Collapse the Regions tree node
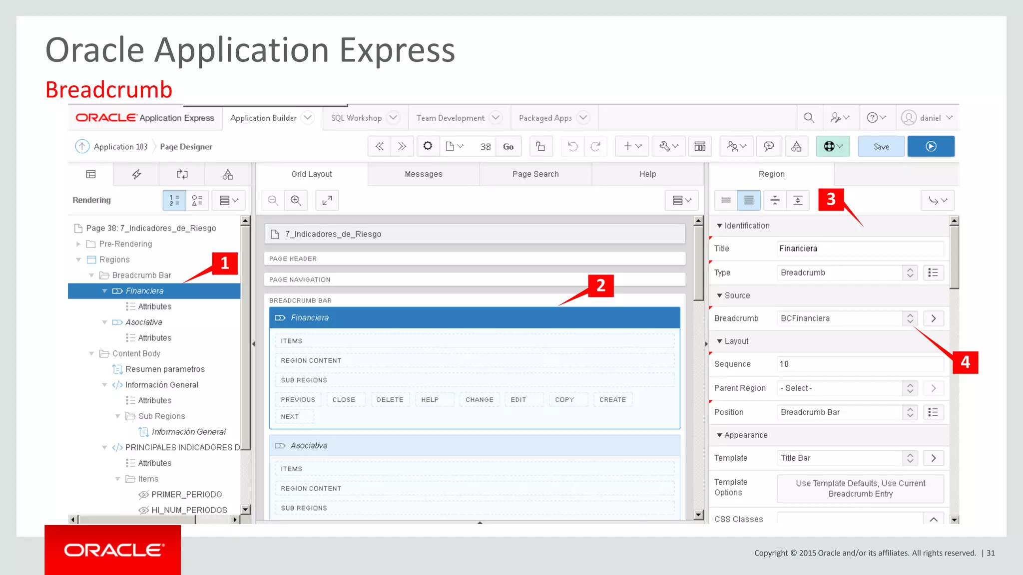This screenshot has height=575, width=1023. point(78,260)
